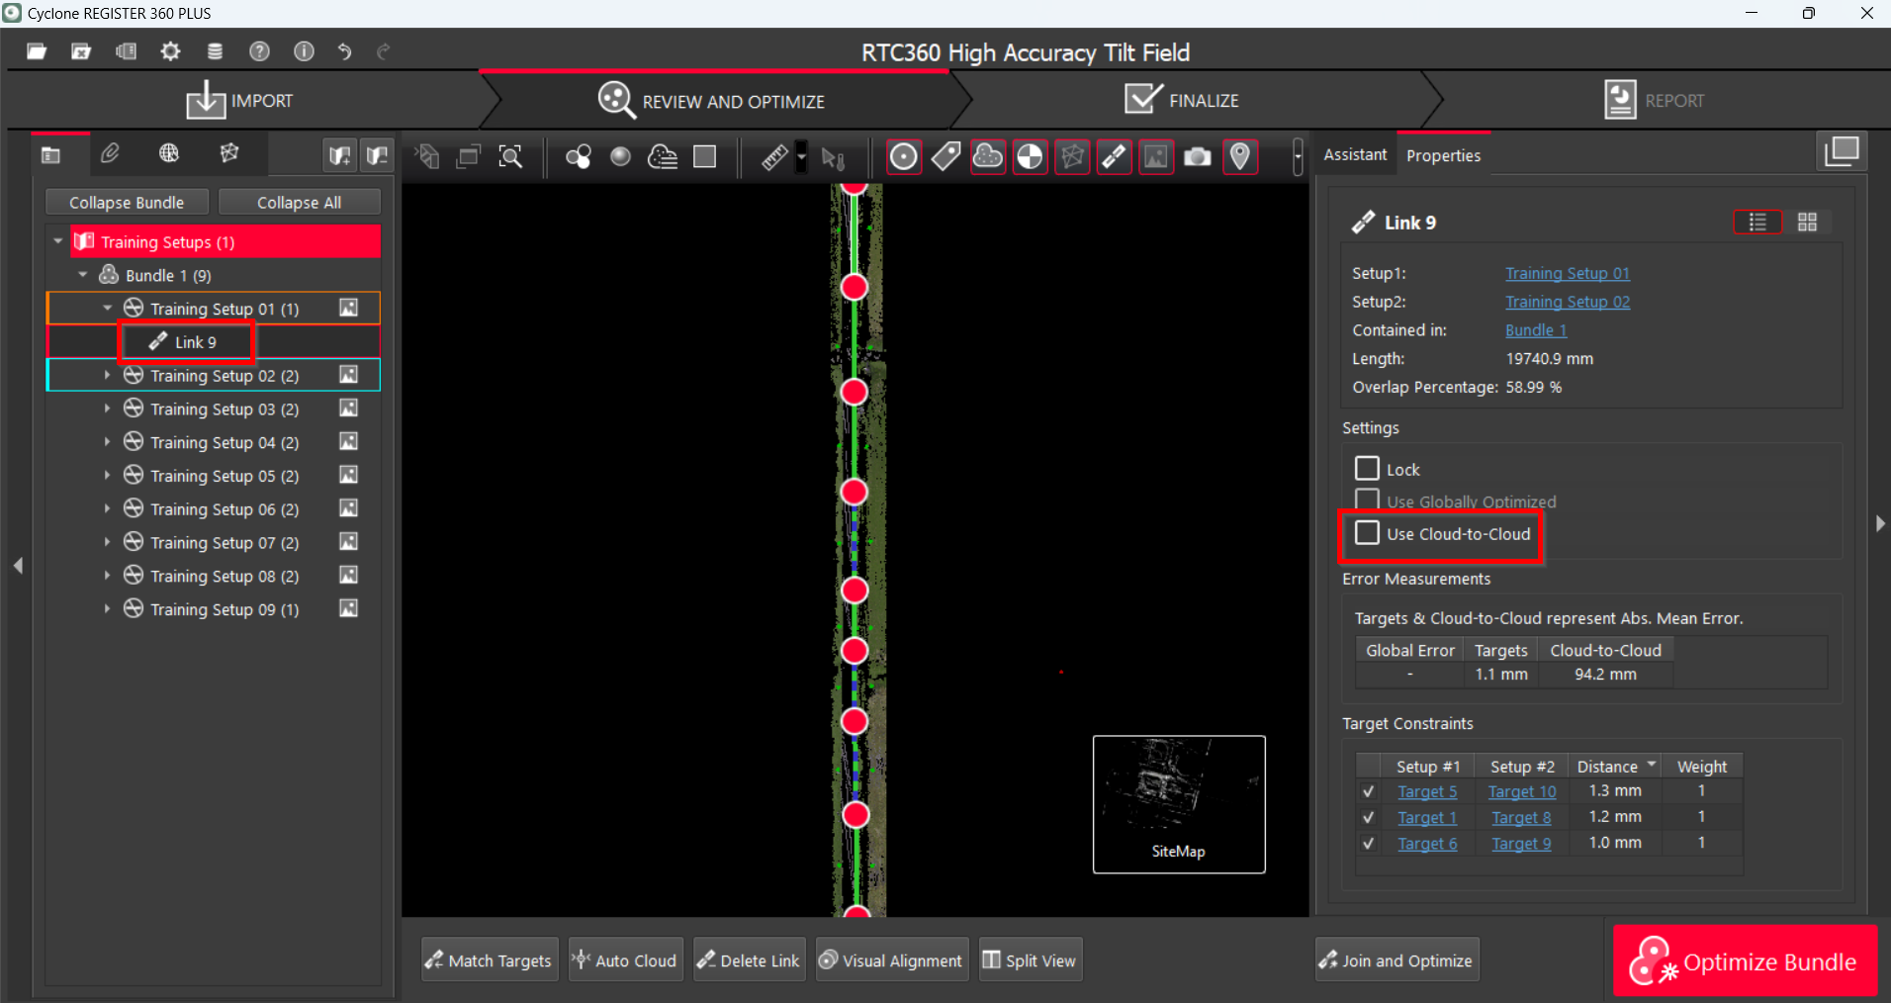Toggle the black-and-white target display icon

[x=1030, y=157]
